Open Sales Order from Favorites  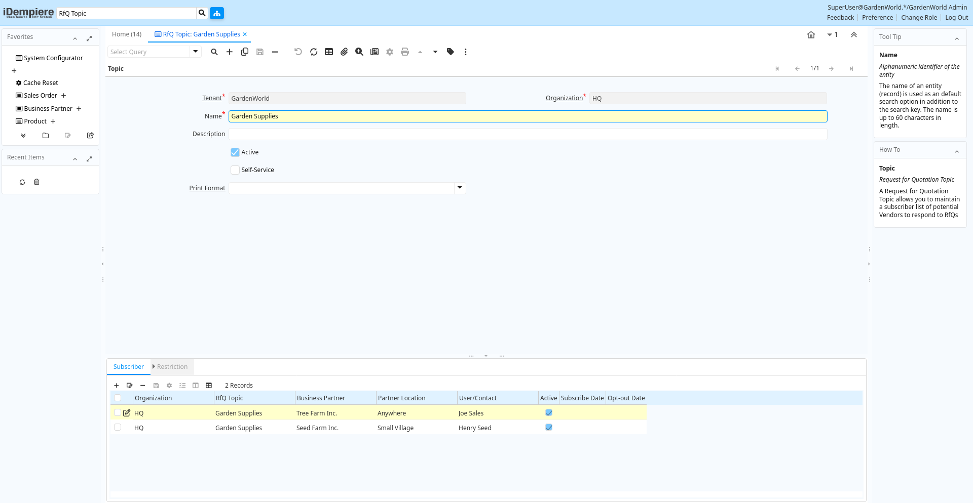(x=41, y=96)
